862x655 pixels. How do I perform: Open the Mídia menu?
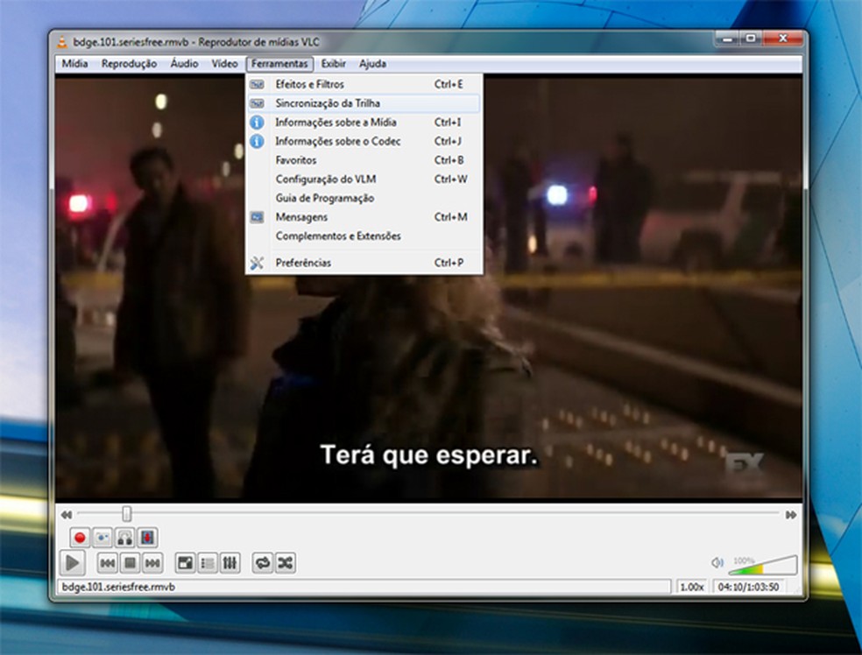click(74, 64)
